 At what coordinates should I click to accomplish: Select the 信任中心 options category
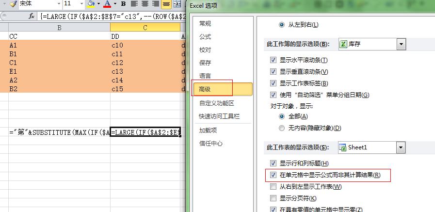pos(211,144)
